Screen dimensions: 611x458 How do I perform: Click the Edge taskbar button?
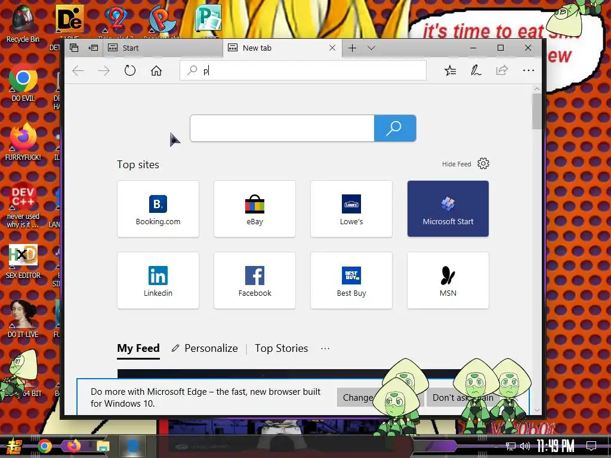[x=132, y=446]
